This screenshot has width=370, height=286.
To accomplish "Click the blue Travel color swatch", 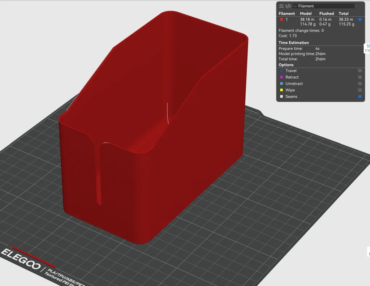I will (281, 71).
